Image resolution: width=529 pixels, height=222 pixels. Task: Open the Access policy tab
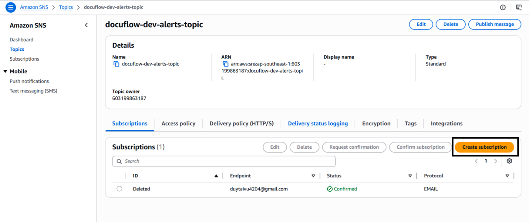[x=178, y=124]
